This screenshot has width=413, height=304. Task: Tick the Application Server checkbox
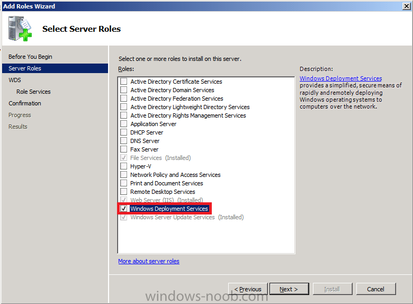(123, 123)
